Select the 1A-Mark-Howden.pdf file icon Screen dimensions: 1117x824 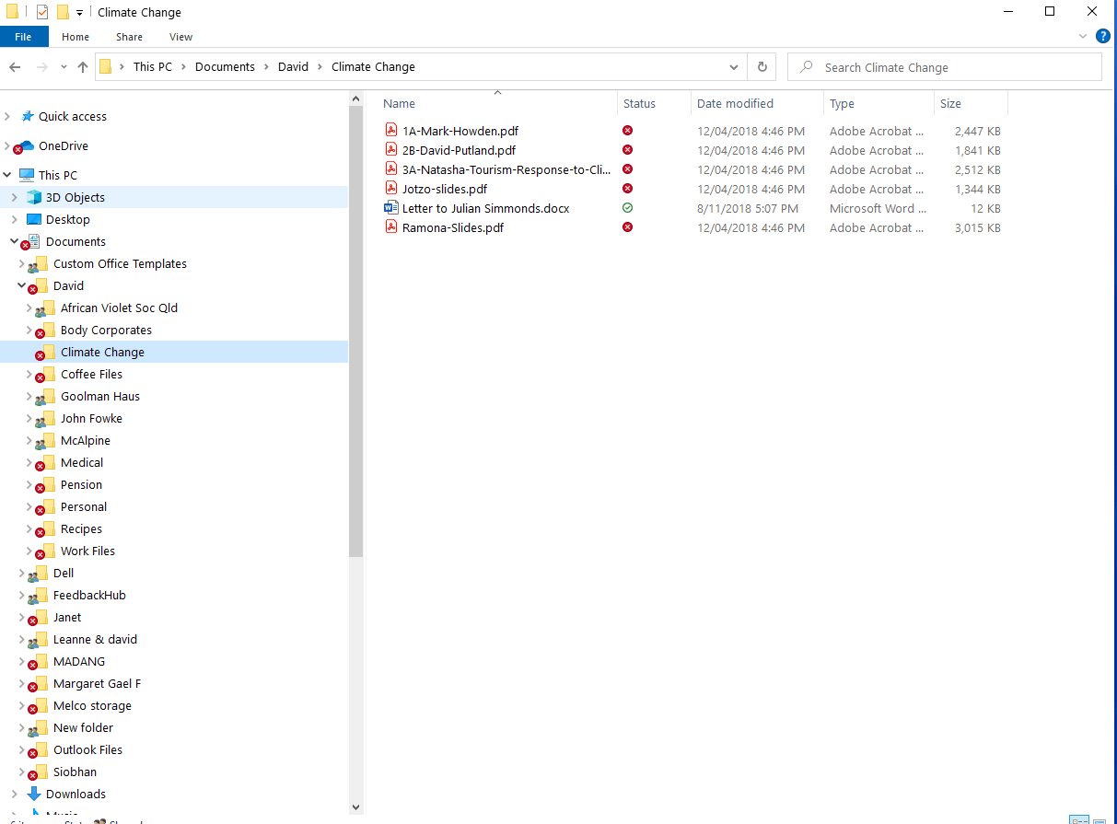(391, 131)
